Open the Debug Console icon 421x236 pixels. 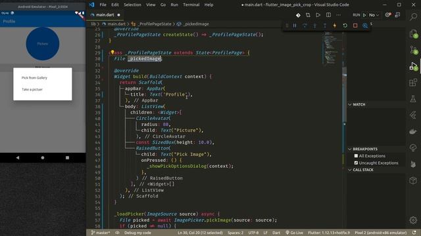[x=397, y=15]
